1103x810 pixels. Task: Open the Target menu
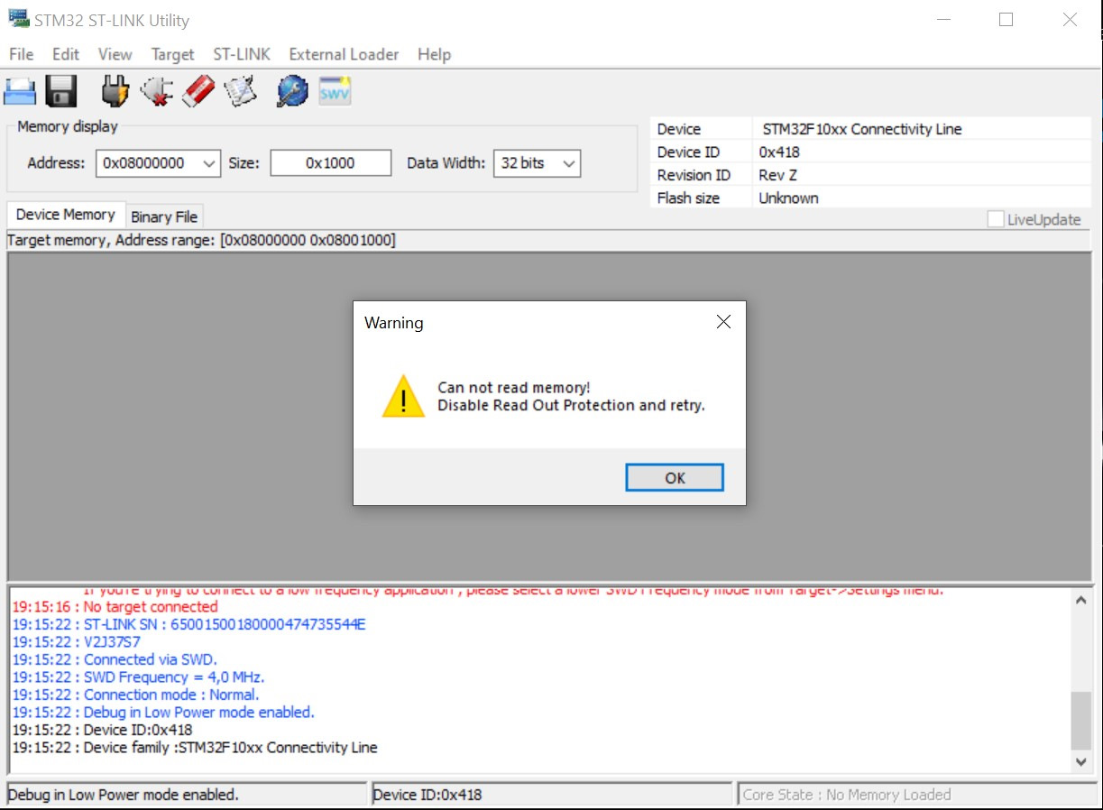coord(172,54)
